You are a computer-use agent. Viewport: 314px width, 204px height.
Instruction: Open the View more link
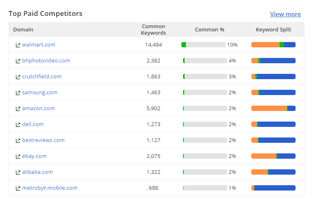[285, 14]
